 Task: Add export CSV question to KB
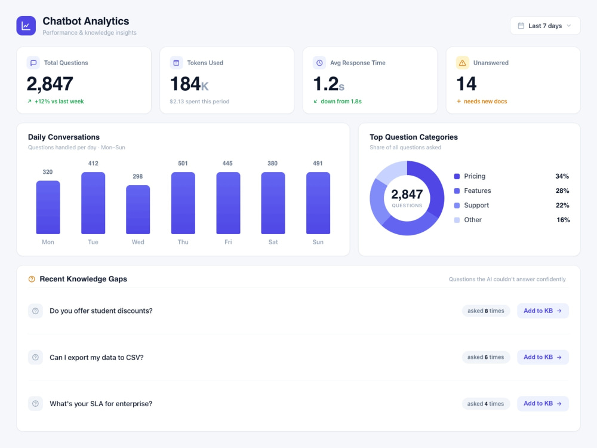click(x=543, y=357)
